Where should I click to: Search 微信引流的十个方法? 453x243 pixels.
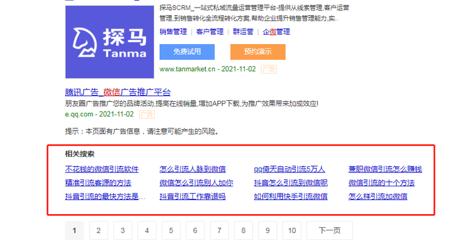[x=381, y=183]
